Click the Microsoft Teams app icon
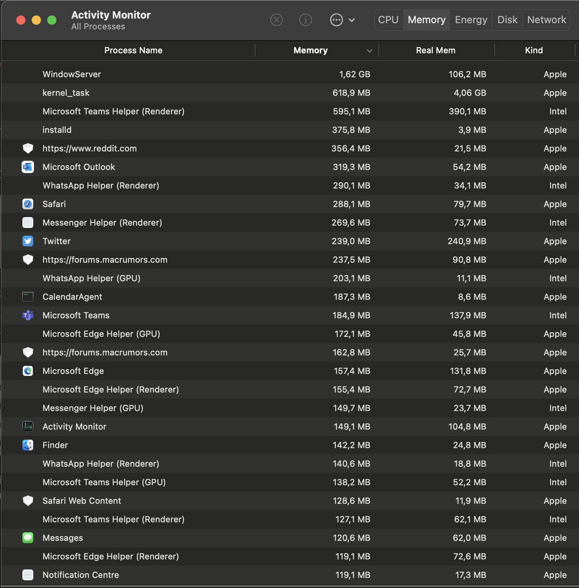 coord(28,315)
